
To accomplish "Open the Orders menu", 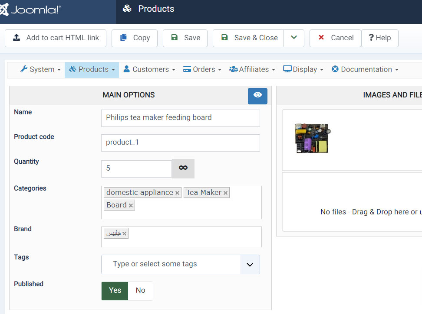I will point(202,69).
